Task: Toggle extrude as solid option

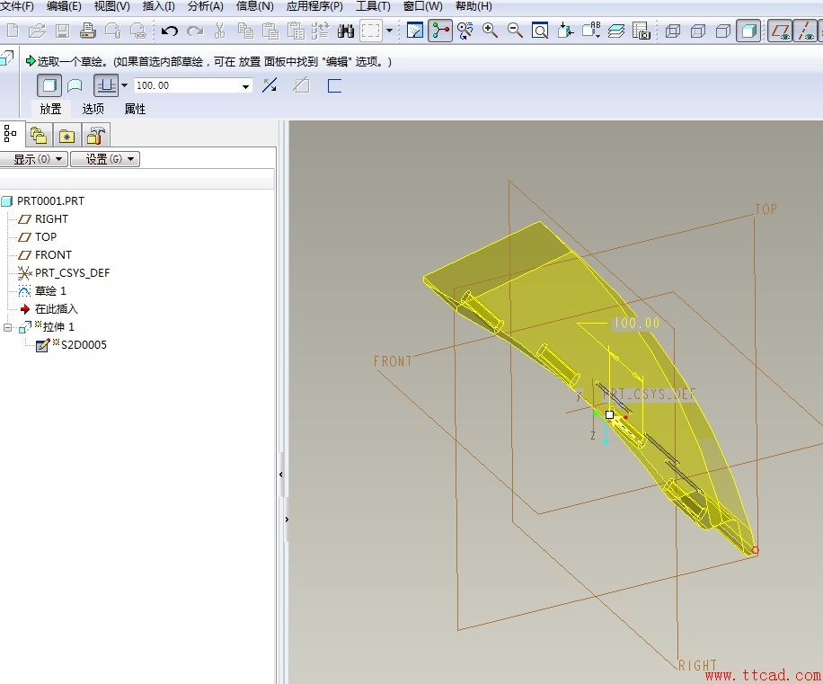Action: (50, 86)
